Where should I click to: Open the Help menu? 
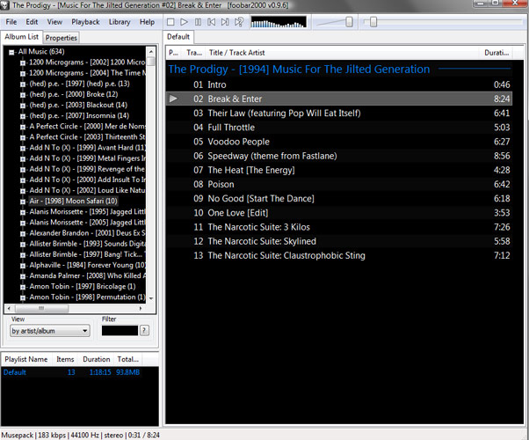pos(147,22)
